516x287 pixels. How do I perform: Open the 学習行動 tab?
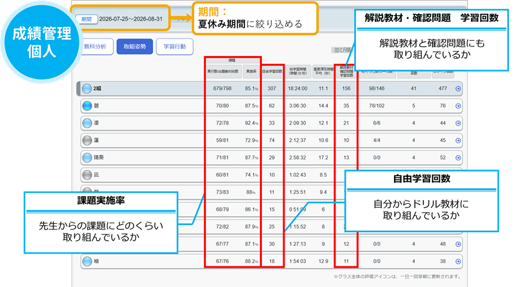(x=174, y=46)
